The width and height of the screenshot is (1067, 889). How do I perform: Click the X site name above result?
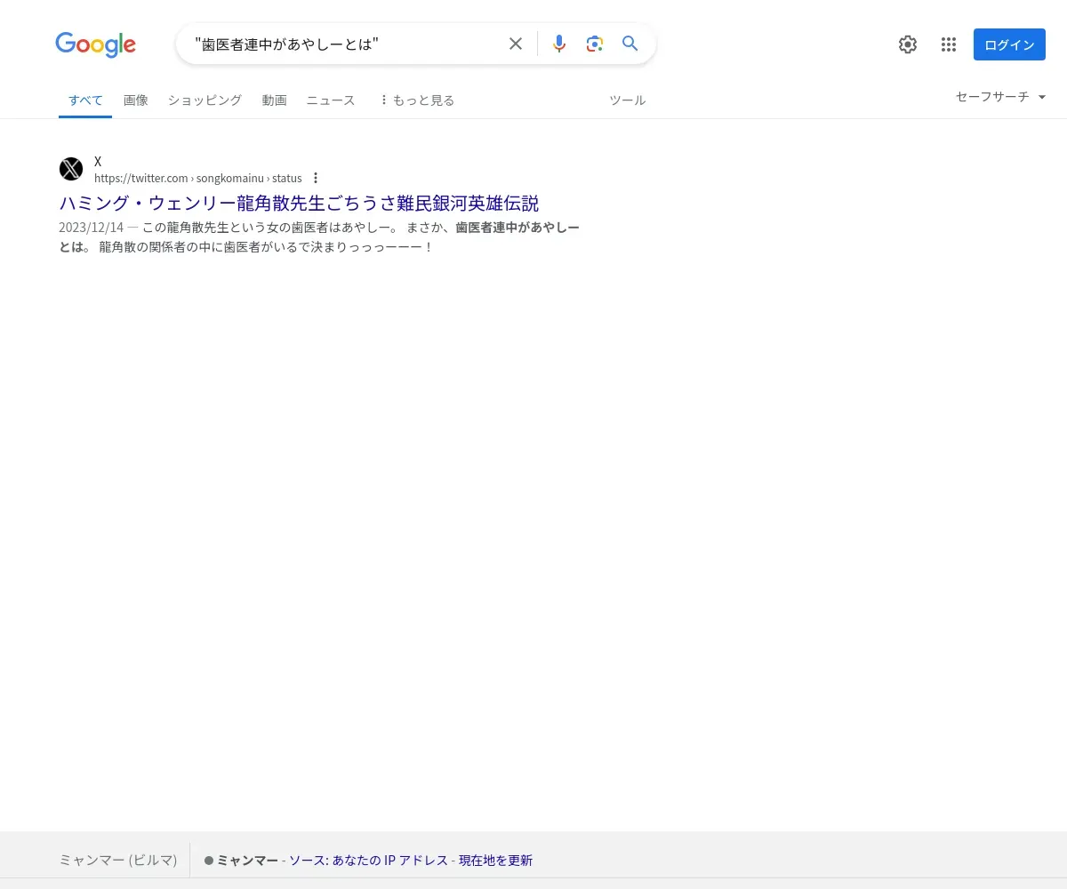(98, 162)
